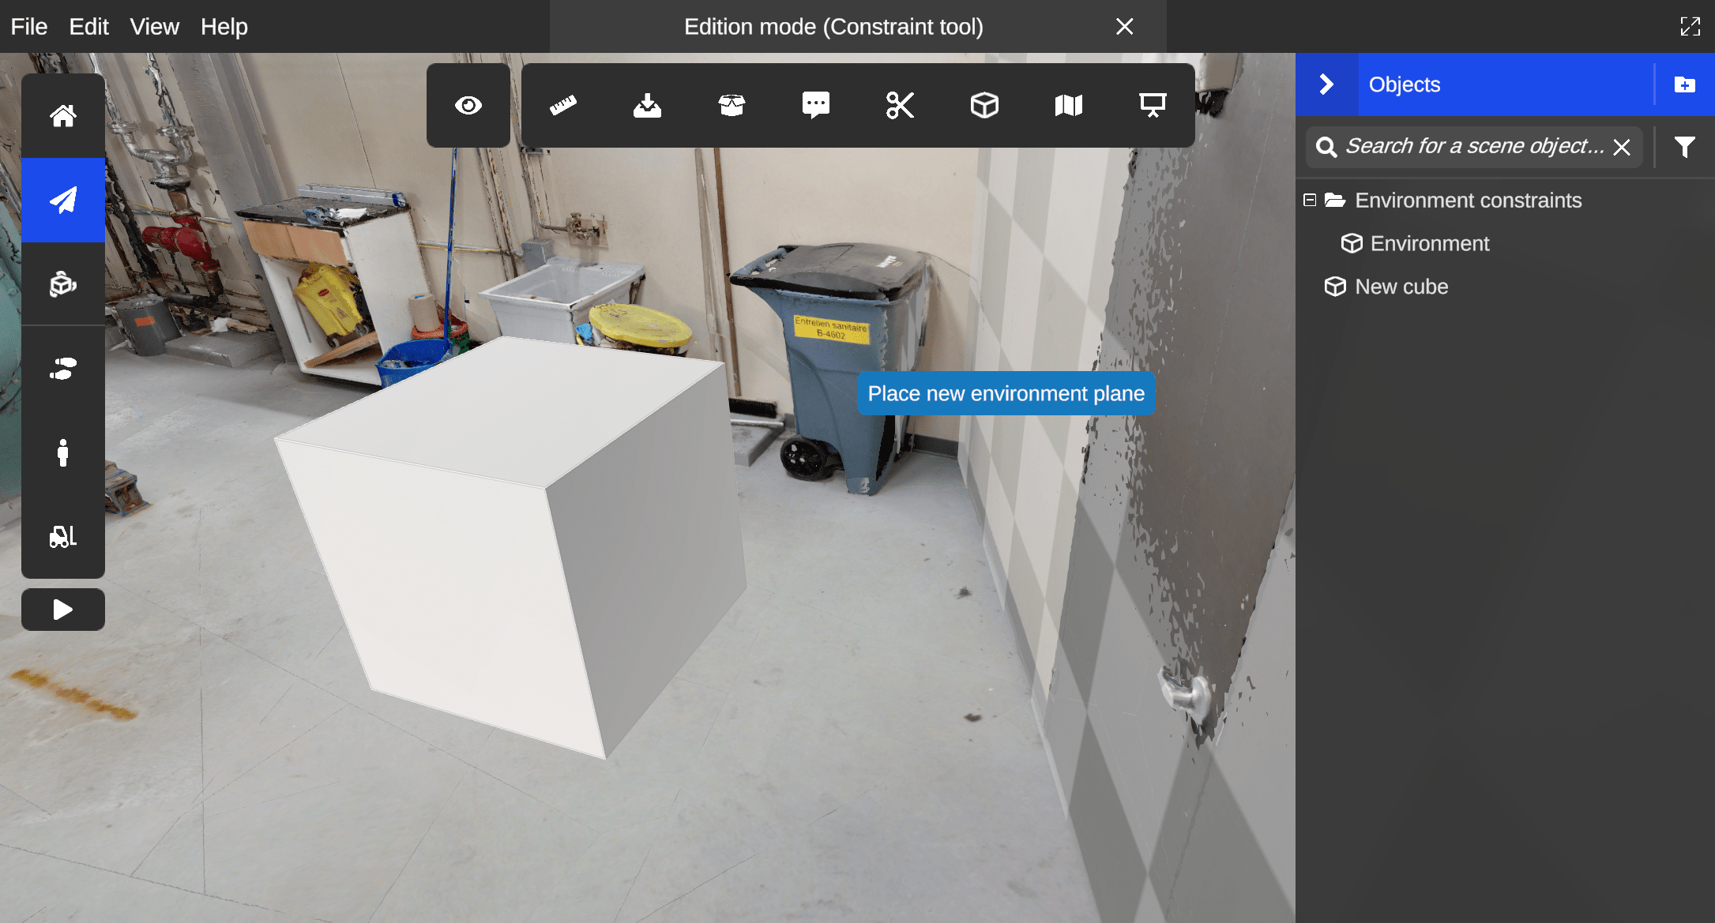1715x923 pixels.
Task: Open the File menu
Action: click(29, 26)
